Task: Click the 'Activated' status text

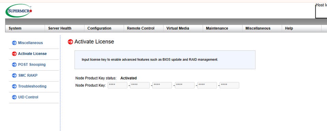Action: (128, 78)
